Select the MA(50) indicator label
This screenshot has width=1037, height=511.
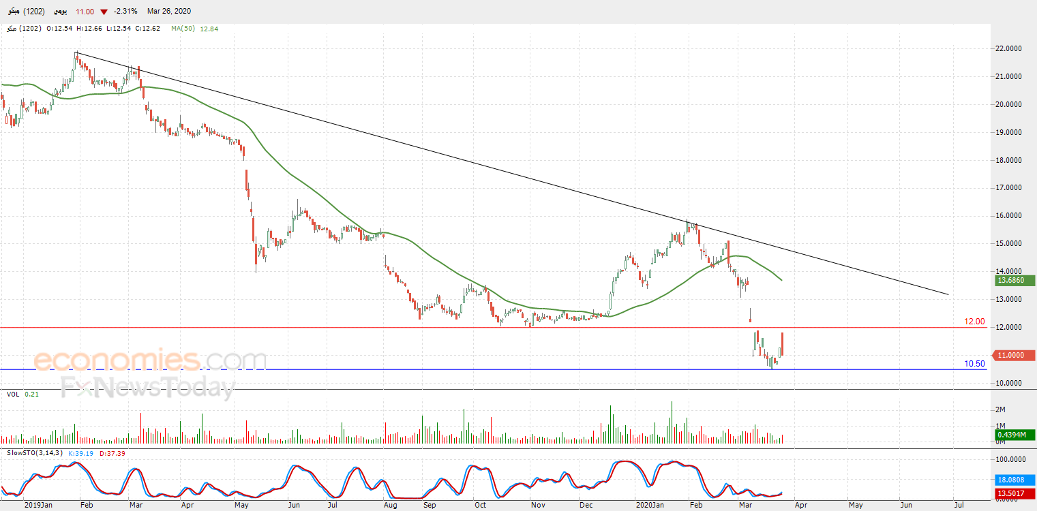pyautogui.click(x=183, y=29)
